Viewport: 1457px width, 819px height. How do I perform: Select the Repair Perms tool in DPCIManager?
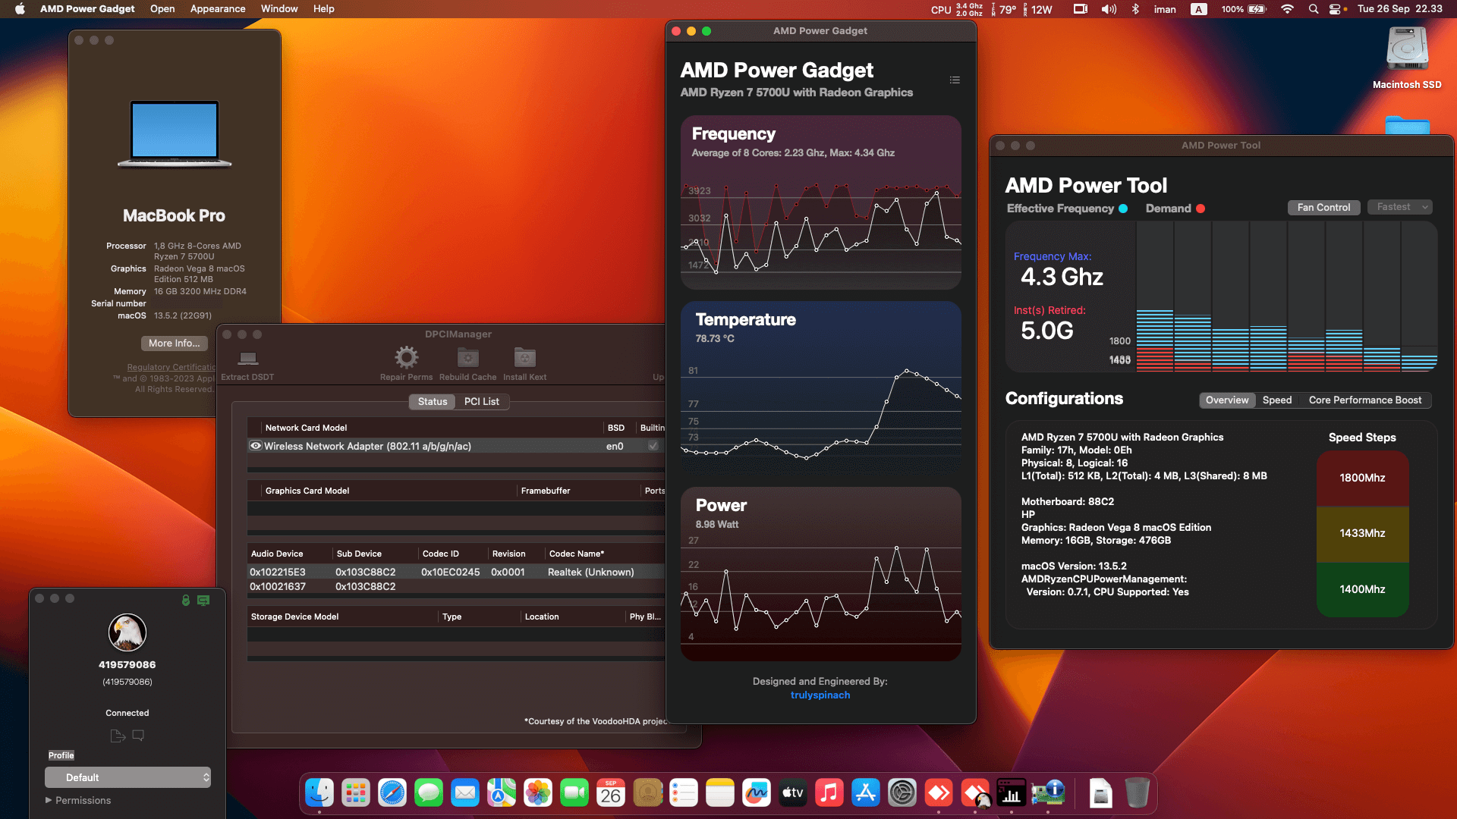406,358
